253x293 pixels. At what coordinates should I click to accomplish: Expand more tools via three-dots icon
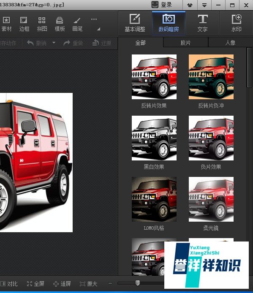(94, 19)
